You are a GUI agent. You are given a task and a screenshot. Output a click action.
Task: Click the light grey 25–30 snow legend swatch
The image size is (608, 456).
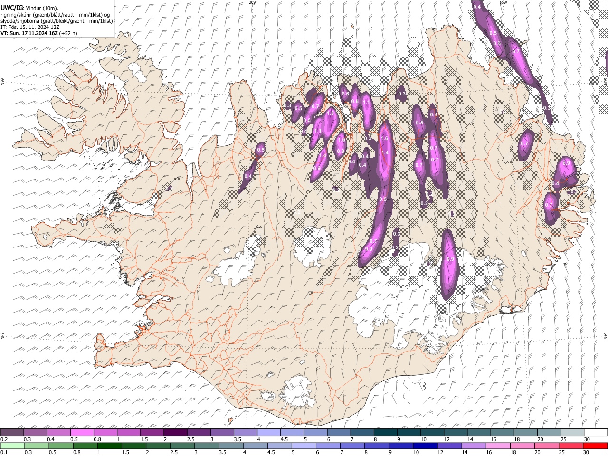572,433
